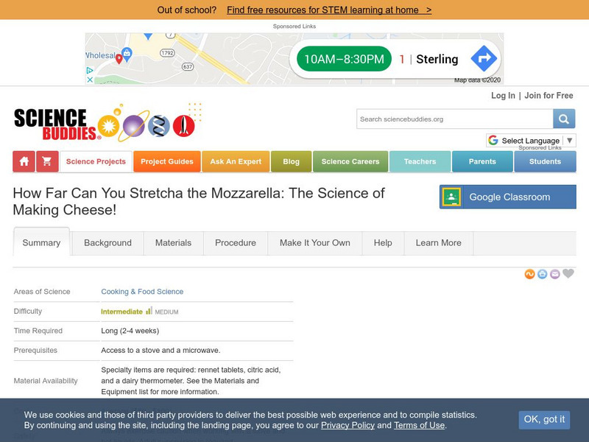The image size is (589, 442).
Task: Share to Google Classroom
Action: click(x=508, y=197)
